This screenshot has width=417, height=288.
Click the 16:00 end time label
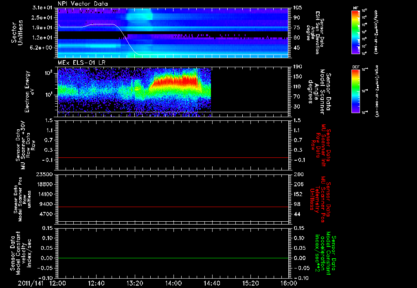point(288,283)
